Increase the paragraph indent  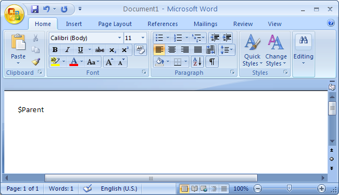(x=227, y=38)
